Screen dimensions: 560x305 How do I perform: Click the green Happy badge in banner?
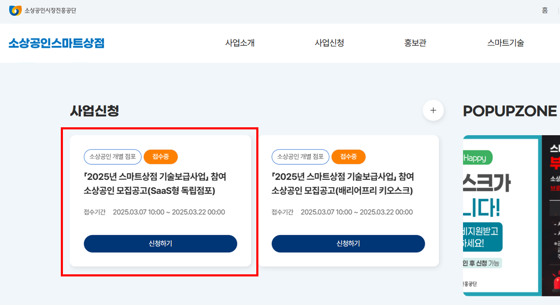pos(477,158)
